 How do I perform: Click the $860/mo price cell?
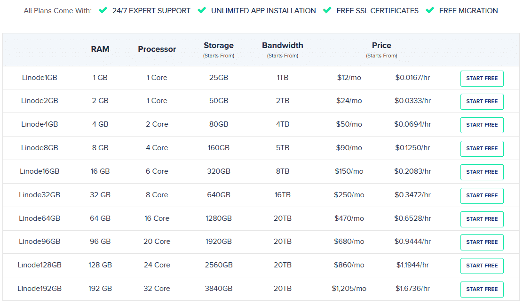coord(349,265)
